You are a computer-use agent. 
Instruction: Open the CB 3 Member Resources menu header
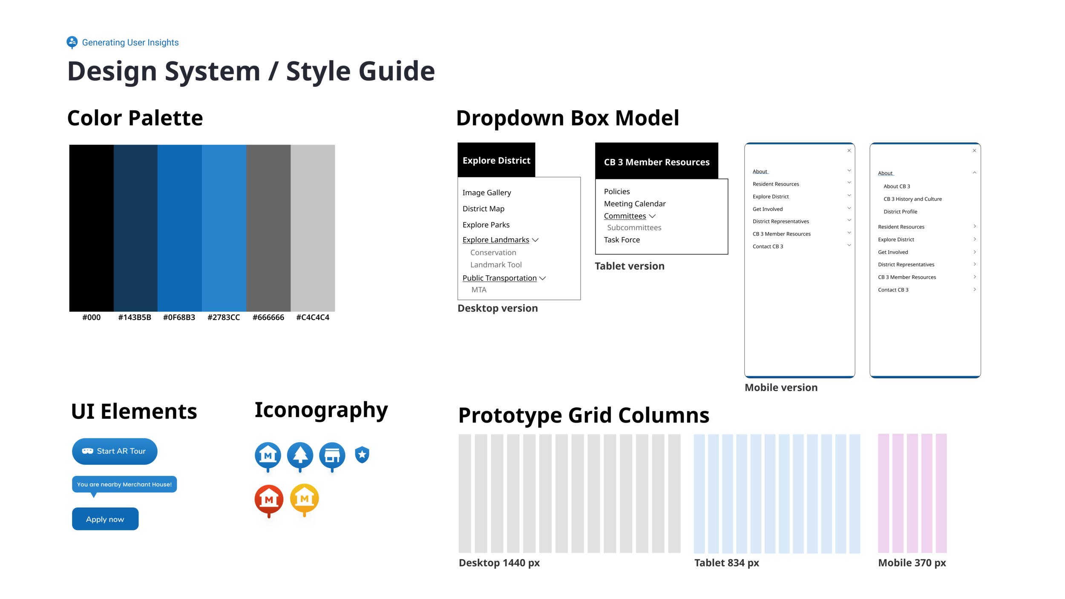click(656, 161)
